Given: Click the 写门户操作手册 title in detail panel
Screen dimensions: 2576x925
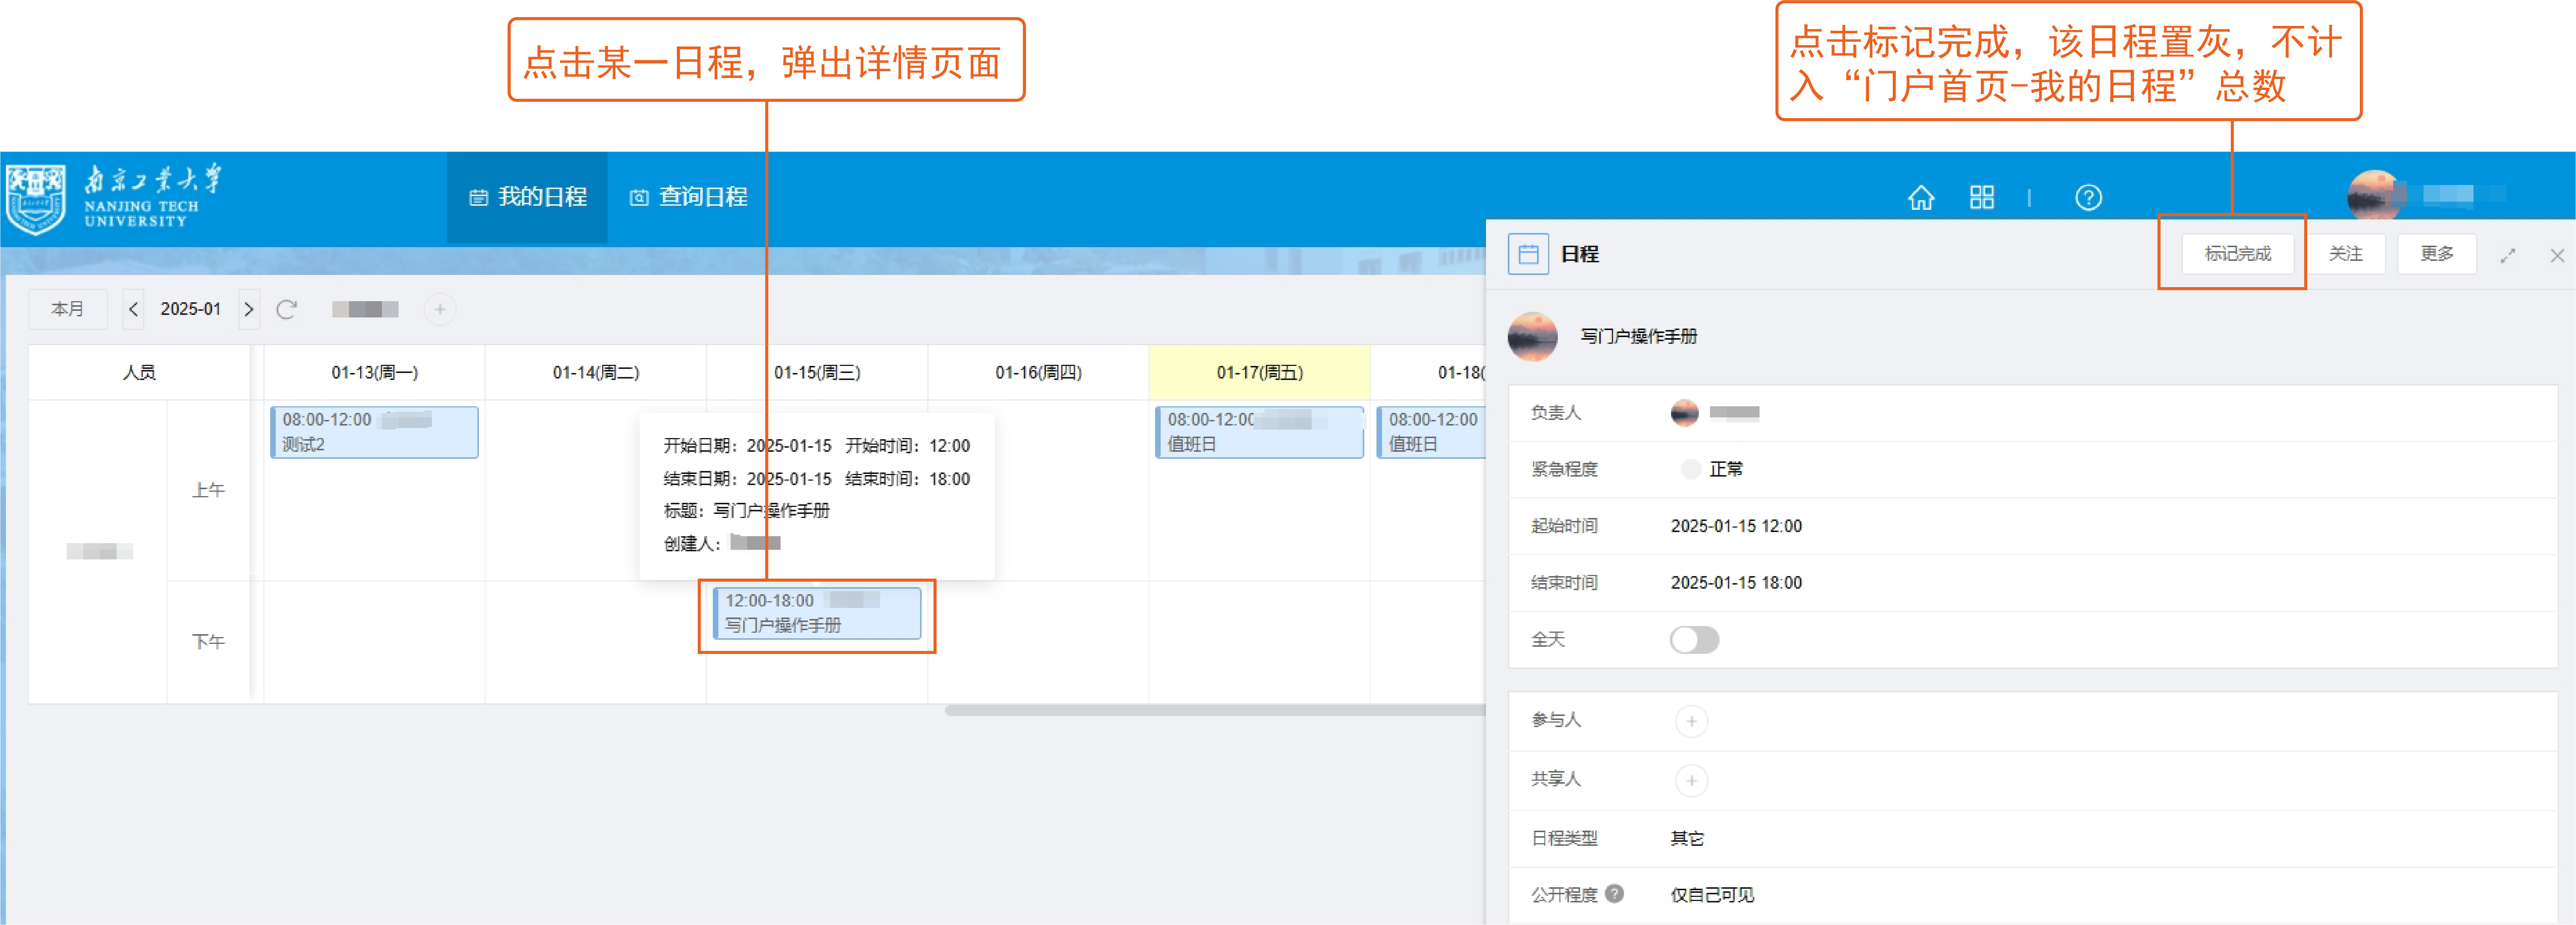Looking at the screenshot, I should 1638,337.
